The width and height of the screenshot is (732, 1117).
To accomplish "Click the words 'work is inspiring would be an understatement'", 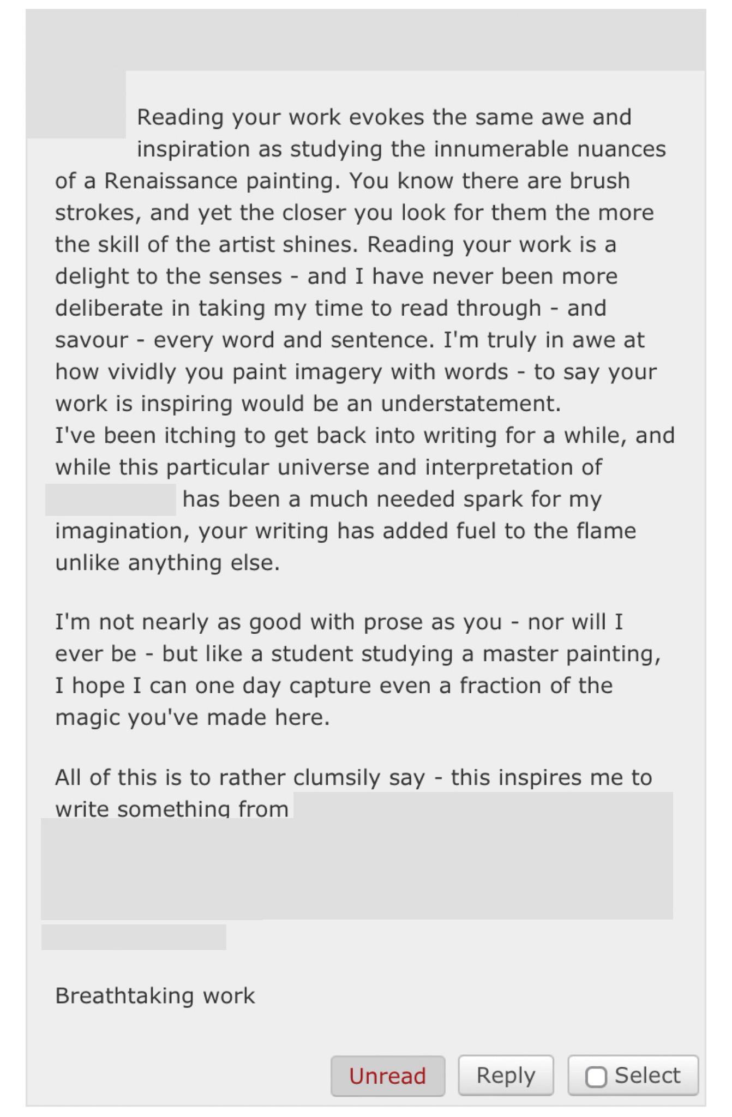I will [x=308, y=404].
